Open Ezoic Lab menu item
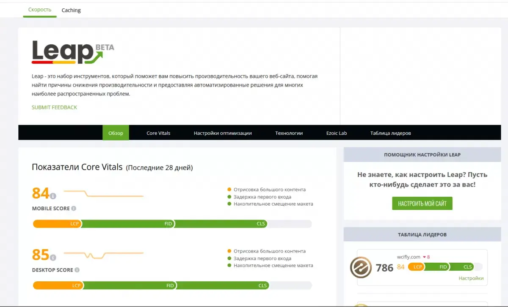This screenshot has height=307, width=508. [x=337, y=133]
